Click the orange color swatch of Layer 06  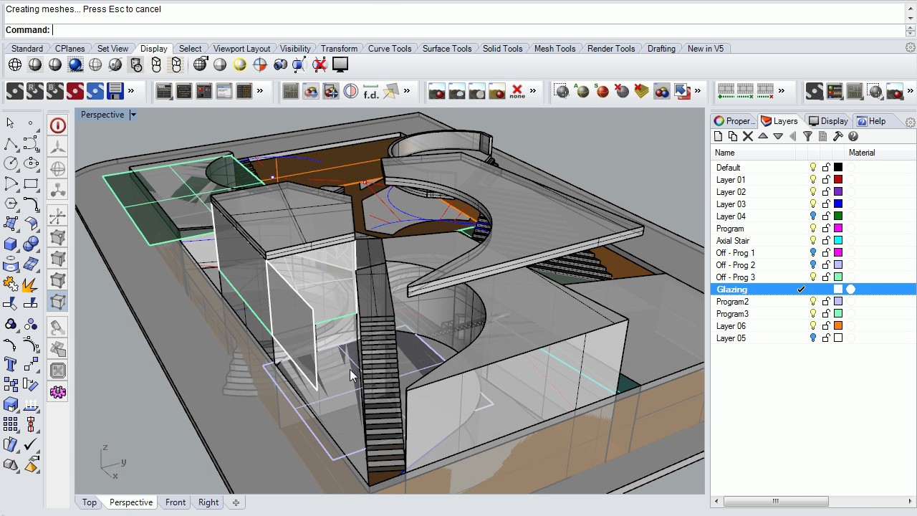coord(838,325)
